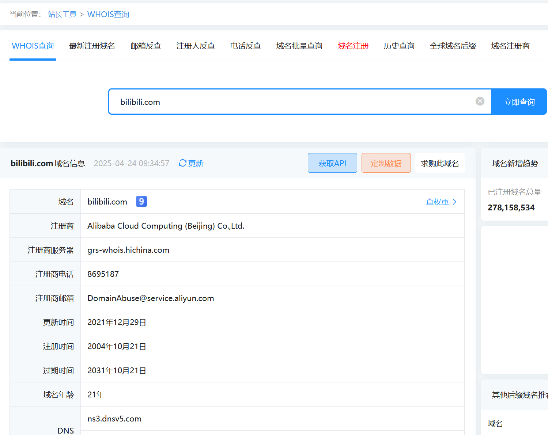
Task: Click DomainAbuse@service.aliyun.com email
Action: pyautogui.click(x=151, y=298)
